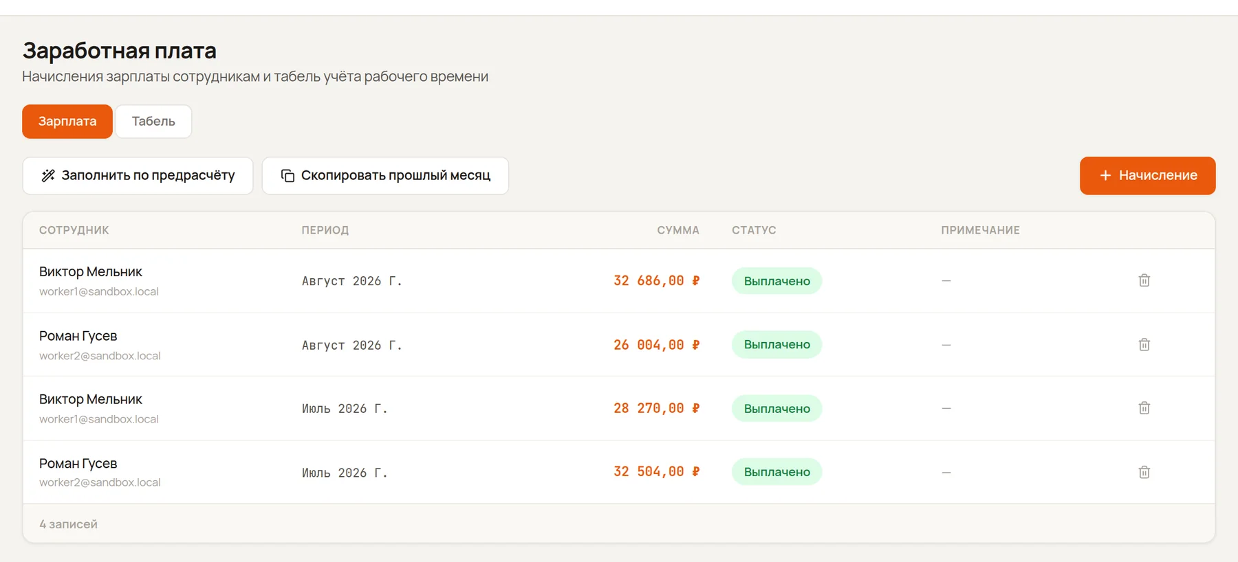Delete Роман Гусев's Август 2026 payroll entry

[1144, 344]
